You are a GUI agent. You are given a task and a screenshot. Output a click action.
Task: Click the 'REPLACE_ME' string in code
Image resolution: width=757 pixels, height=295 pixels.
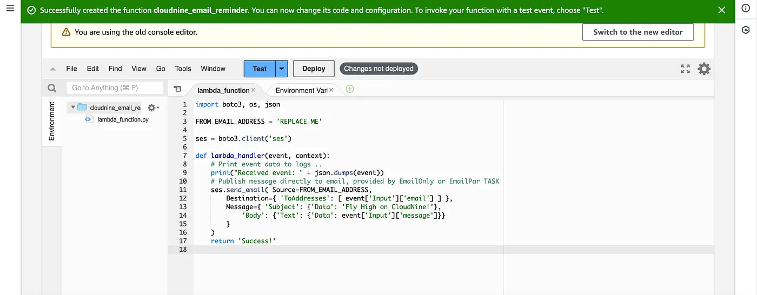pyautogui.click(x=299, y=122)
